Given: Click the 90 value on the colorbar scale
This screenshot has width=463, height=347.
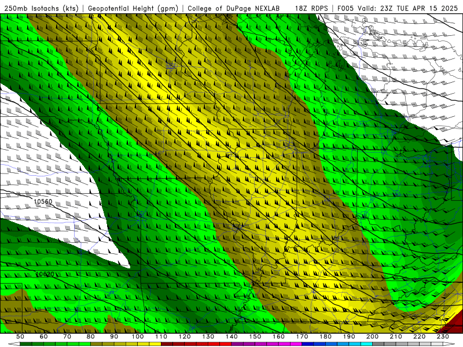Looking at the screenshot, I should tap(114, 337).
